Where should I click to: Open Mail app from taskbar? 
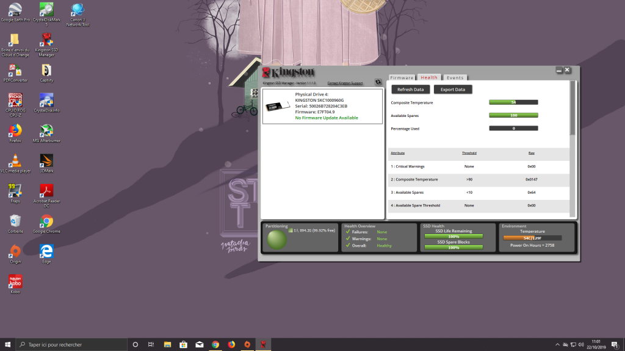200,344
